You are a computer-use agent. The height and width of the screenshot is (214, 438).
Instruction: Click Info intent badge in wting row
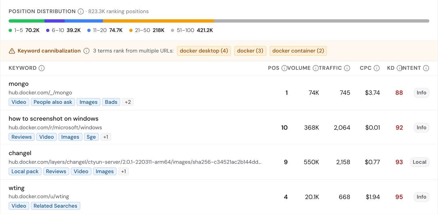click(x=421, y=197)
